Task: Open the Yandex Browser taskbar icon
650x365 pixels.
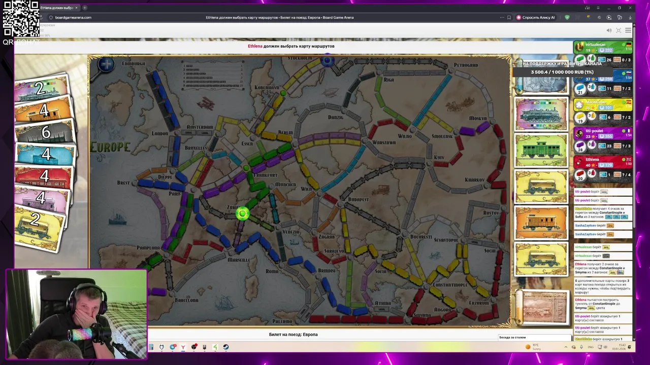Action: [183, 347]
